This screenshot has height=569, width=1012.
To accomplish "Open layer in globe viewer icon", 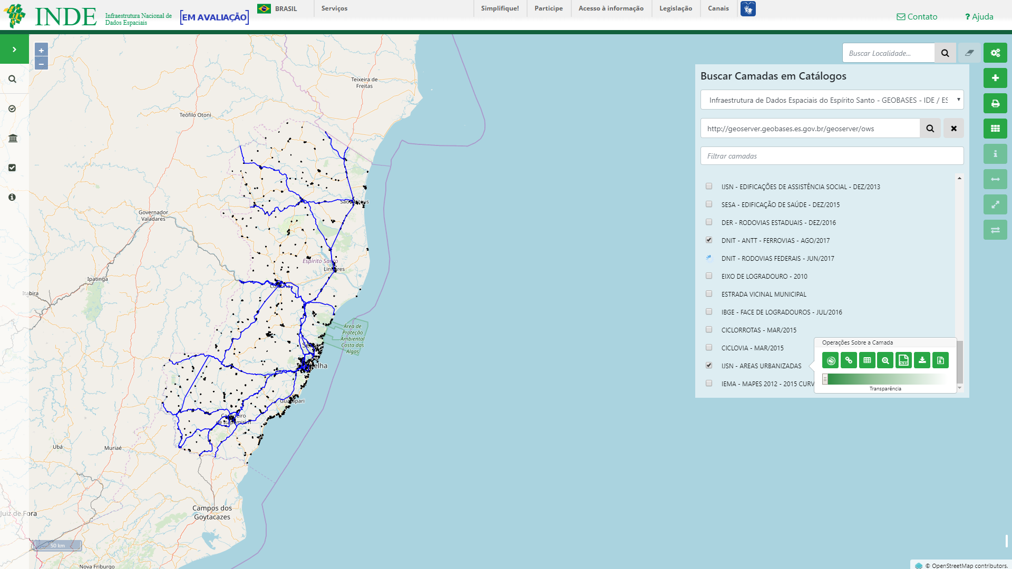I will click(831, 360).
